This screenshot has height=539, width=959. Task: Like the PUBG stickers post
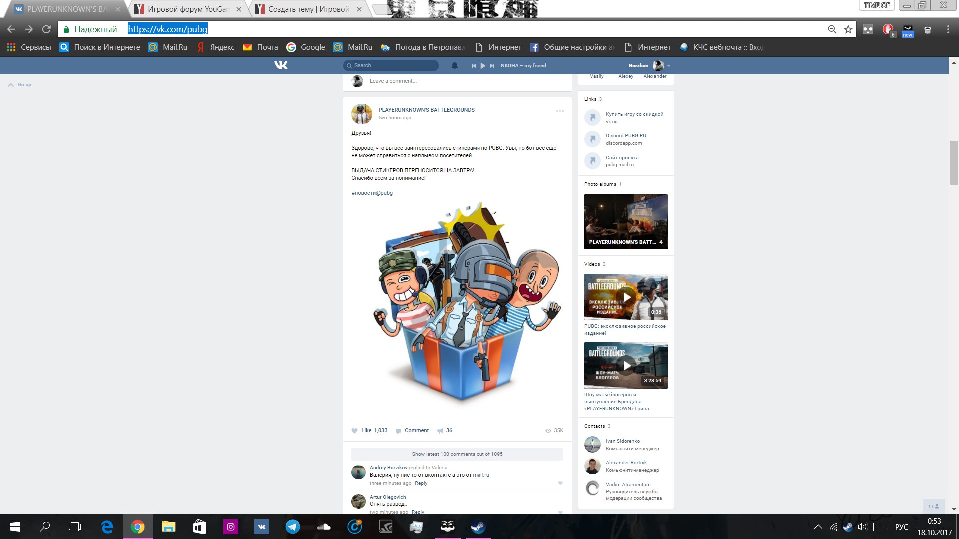click(x=369, y=430)
